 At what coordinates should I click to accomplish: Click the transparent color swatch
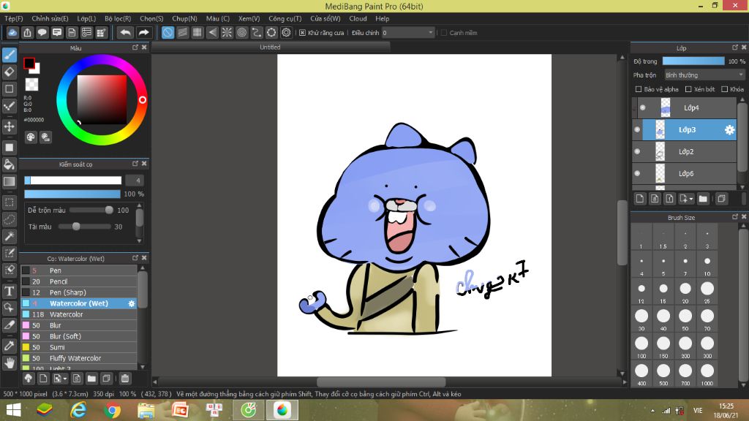[x=31, y=85]
